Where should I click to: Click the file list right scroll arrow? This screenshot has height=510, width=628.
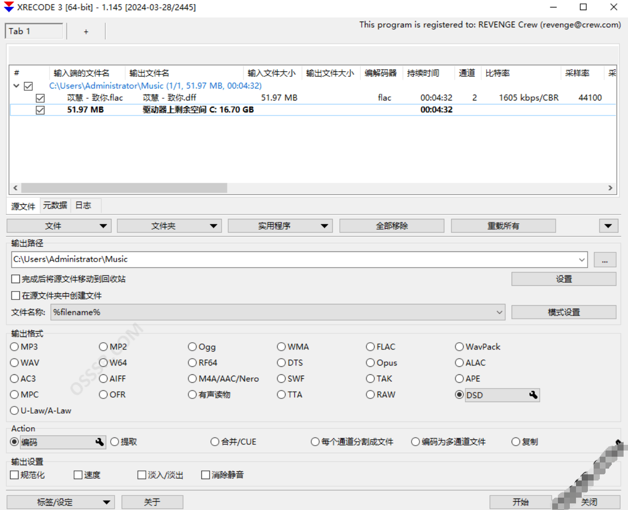pyautogui.click(x=610, y=188)
